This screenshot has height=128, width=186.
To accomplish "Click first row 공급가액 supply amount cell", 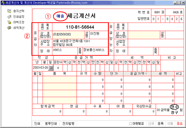I will (137, 79).
